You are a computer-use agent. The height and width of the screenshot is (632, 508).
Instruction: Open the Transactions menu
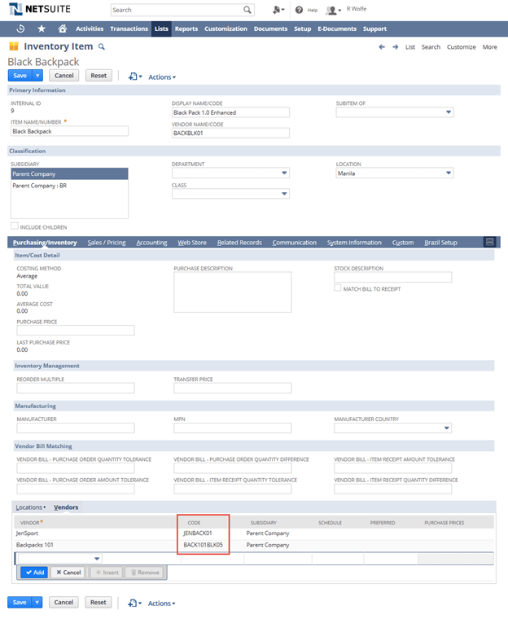tap(129, 29)
